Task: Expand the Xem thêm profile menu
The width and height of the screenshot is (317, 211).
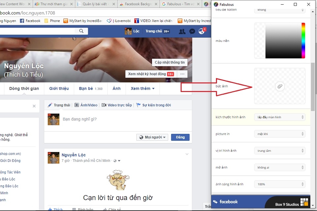Action: (142, 88)
